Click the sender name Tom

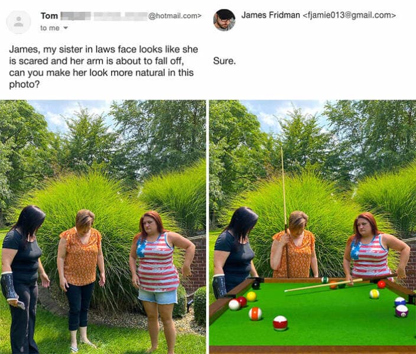tap(50, 16)
